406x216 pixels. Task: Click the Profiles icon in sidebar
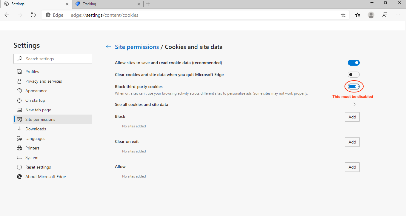[19, 72]
